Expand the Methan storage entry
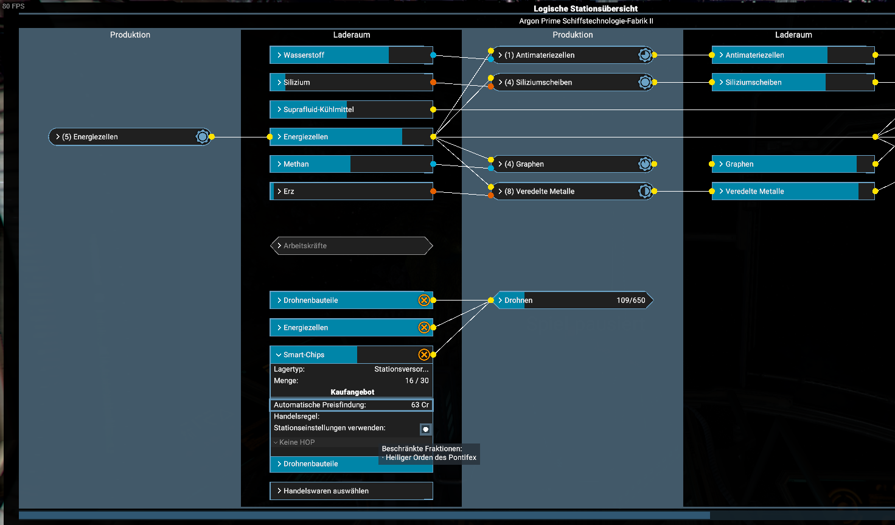895x525 pixels. click(351, 164)
